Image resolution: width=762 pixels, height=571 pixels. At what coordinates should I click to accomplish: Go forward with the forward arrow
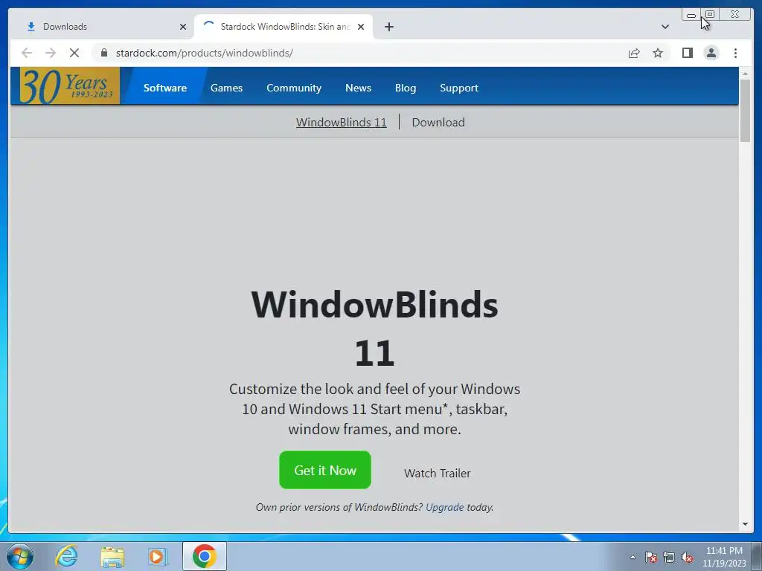51,53
